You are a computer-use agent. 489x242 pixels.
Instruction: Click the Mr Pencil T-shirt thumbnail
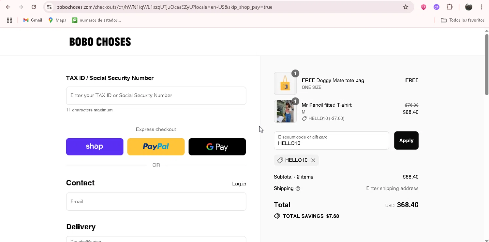[x=285, y=111]
